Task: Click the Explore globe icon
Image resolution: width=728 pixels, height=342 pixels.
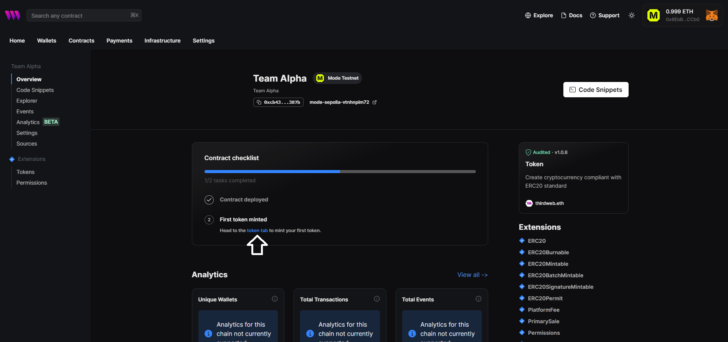Action: (x=528, y=15)
